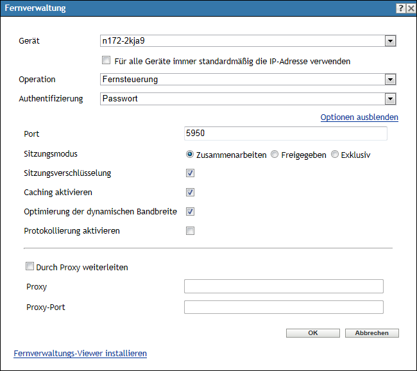Click the Proxy text field
This screenshot has width=417, height=371.
[x=284, y=286]
